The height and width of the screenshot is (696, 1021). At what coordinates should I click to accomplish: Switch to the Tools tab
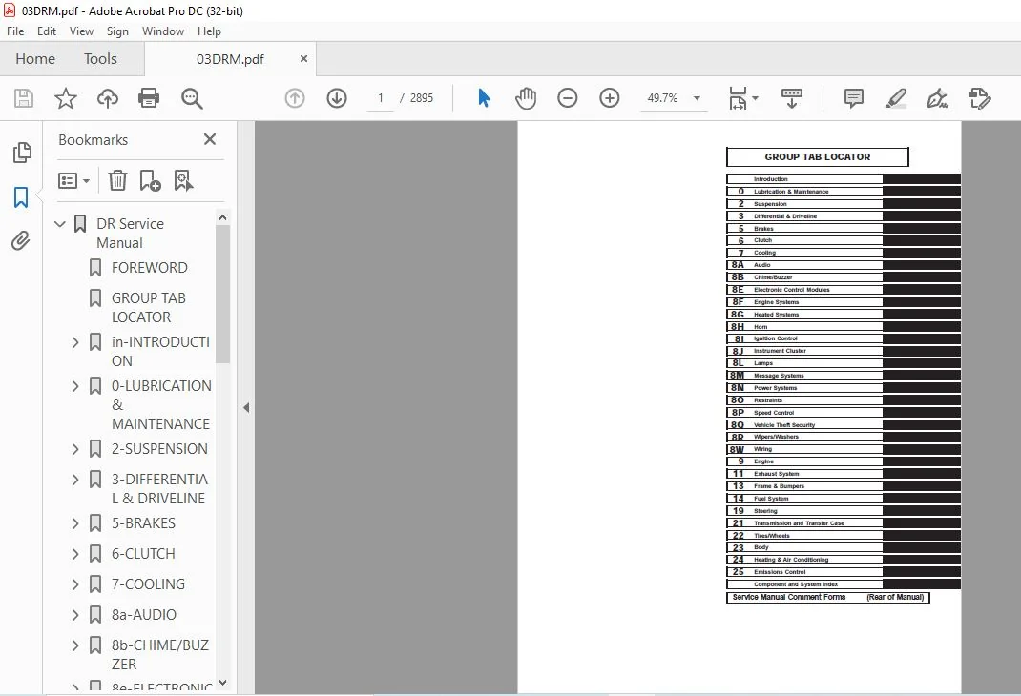(100, 59)
